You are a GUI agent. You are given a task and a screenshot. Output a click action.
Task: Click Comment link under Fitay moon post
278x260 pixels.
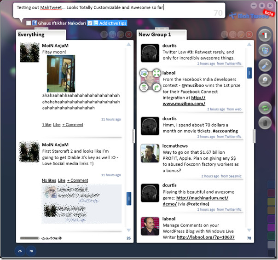coord(73,125)
